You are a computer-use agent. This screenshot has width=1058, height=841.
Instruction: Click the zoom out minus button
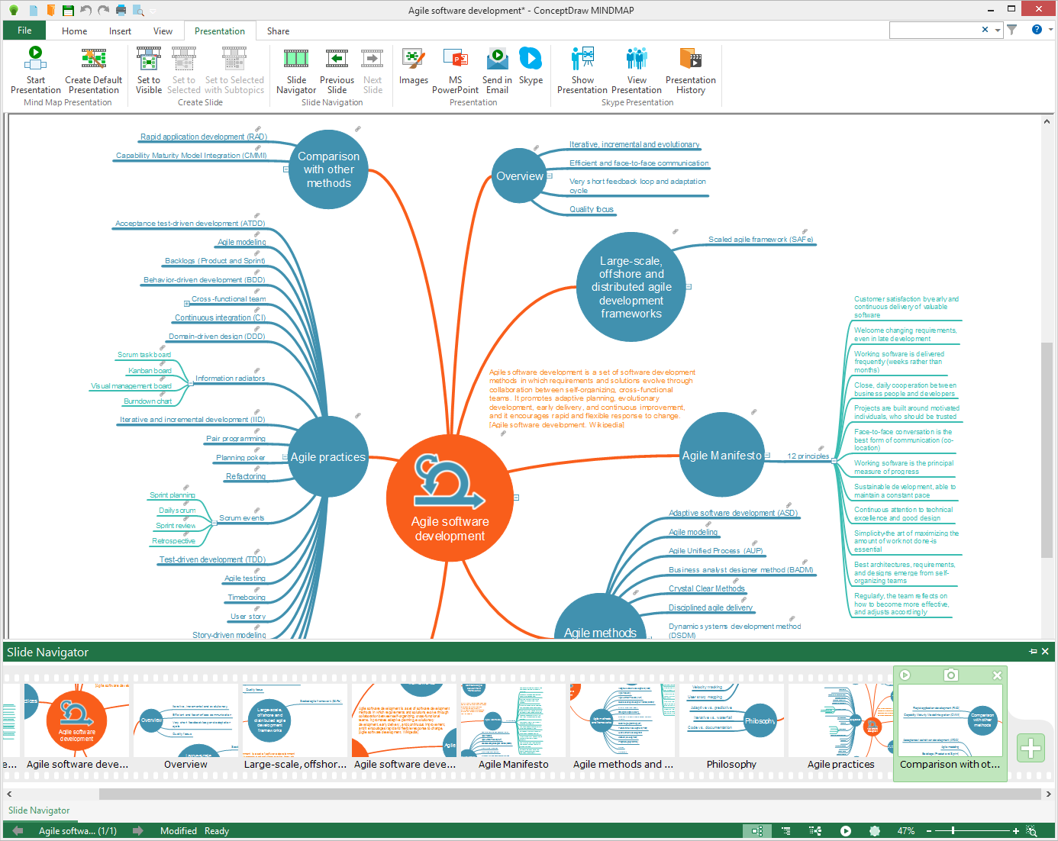[929, 831]
